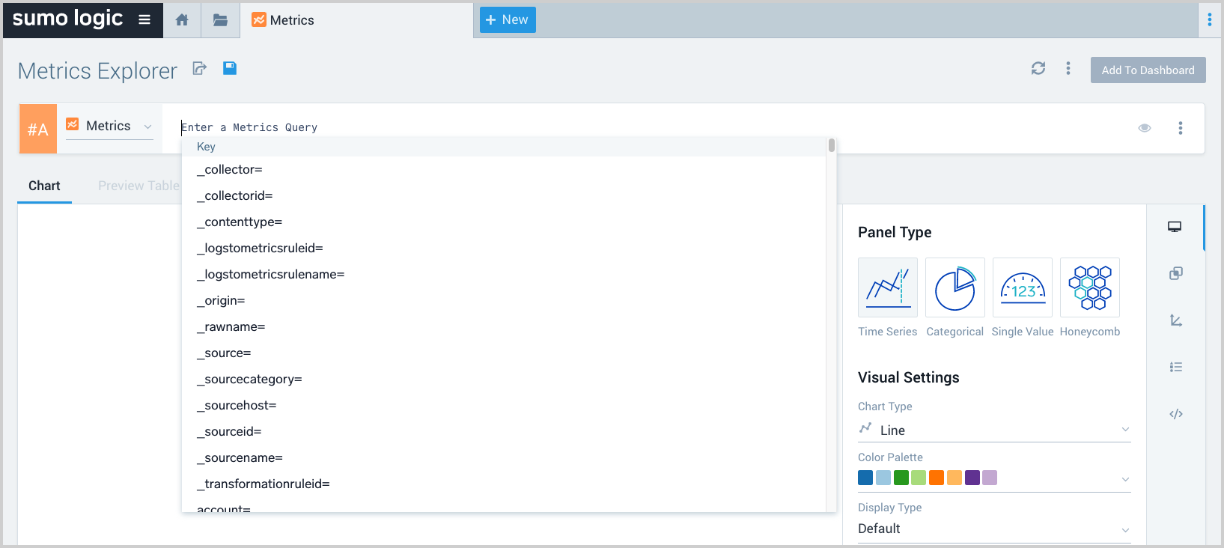Image resolution: width=1224 pixels, height=548 pixels.
Task: Select the Honeycomb panel type
Action: click(1089, 287)
